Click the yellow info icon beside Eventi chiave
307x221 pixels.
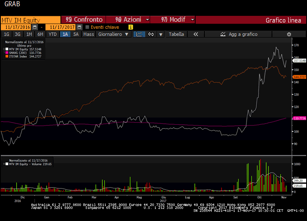(x=131, y=27)
